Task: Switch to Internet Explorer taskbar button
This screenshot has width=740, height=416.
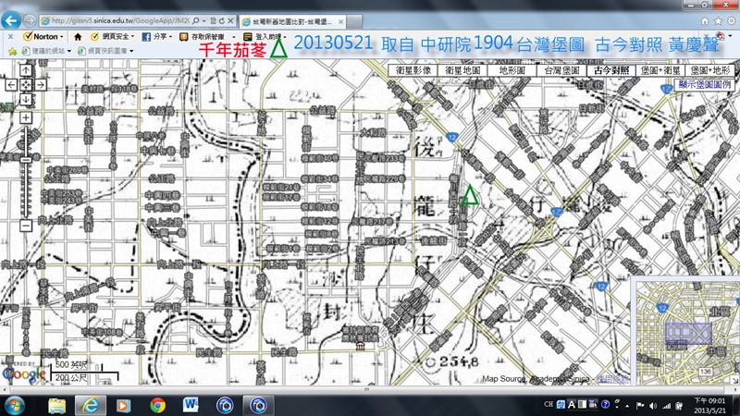Action: pos(90,405)
